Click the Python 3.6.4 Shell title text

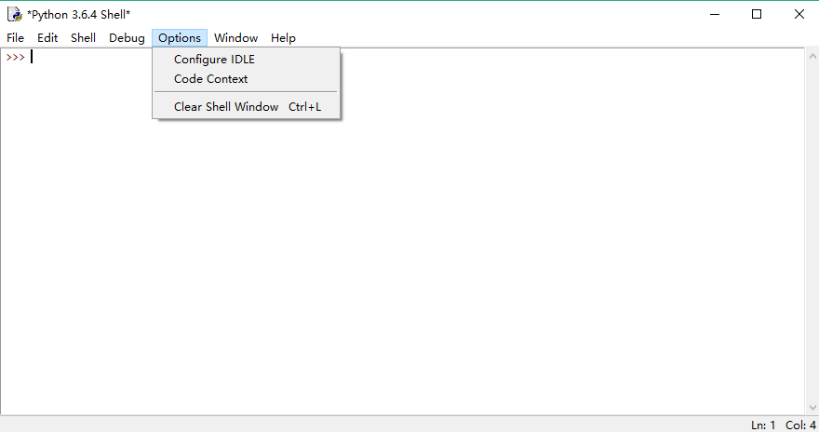78,15
